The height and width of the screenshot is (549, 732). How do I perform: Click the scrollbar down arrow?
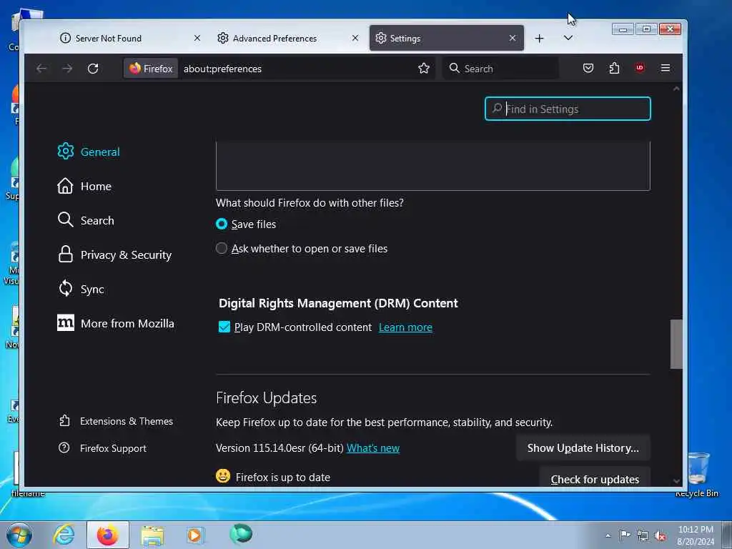pos(676,481)
